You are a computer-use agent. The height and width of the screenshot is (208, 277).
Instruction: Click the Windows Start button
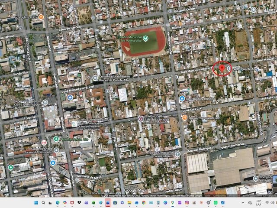tap(36, 203)
